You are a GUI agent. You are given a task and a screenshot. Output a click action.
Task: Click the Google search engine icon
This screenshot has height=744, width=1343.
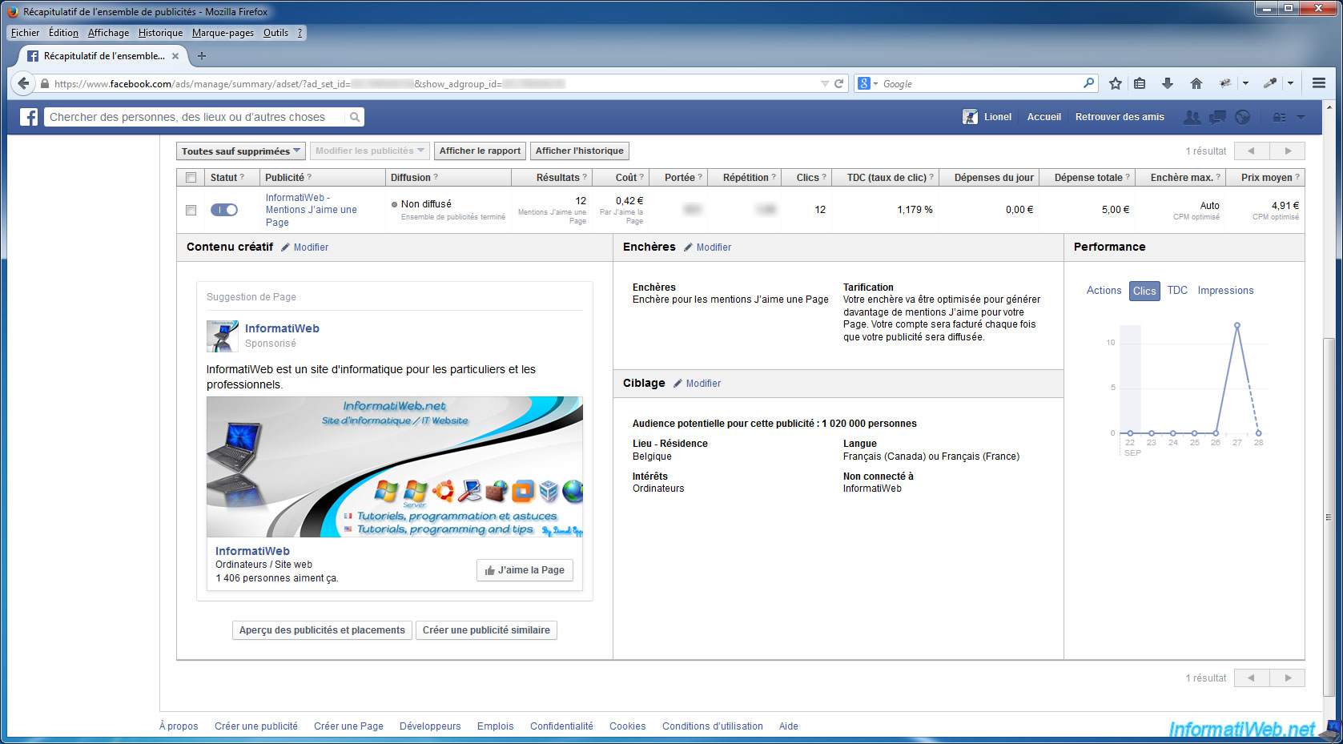(863, 83)
